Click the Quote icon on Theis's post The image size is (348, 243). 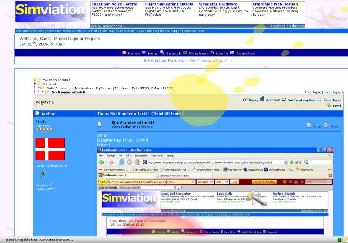(309, 125)
